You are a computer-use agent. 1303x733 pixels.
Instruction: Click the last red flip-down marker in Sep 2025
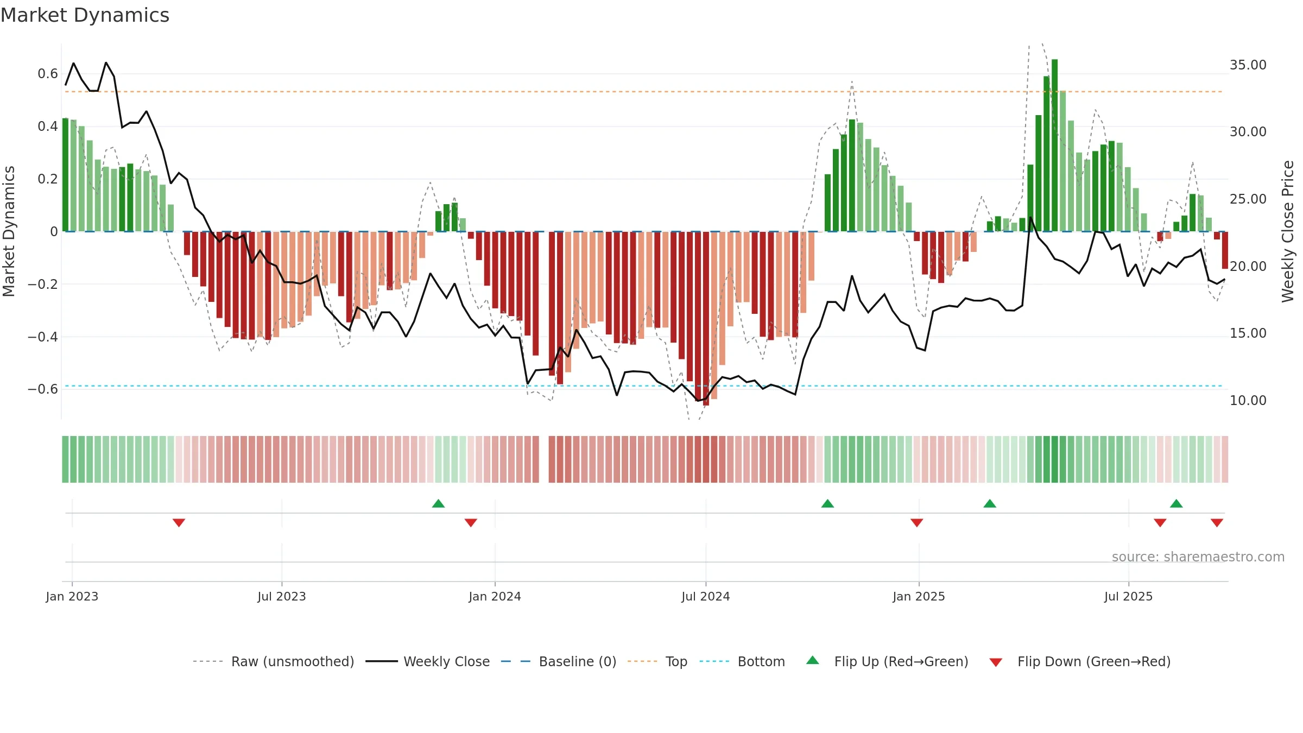click(1217, 522)
